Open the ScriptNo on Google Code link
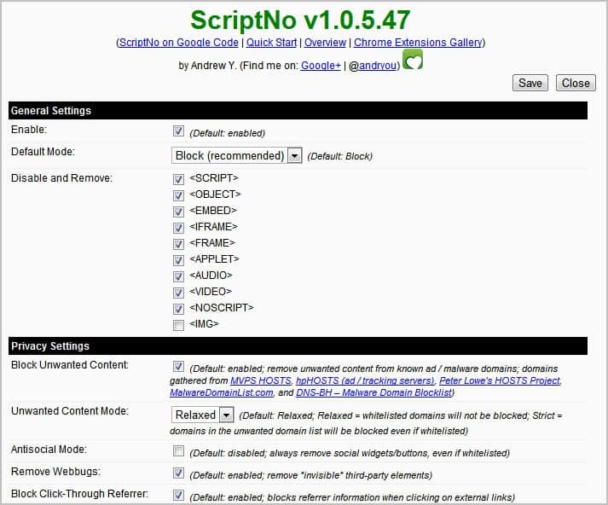Image resolution: width=608 pixels, height=505 pixels. click(x=180, y=42)
